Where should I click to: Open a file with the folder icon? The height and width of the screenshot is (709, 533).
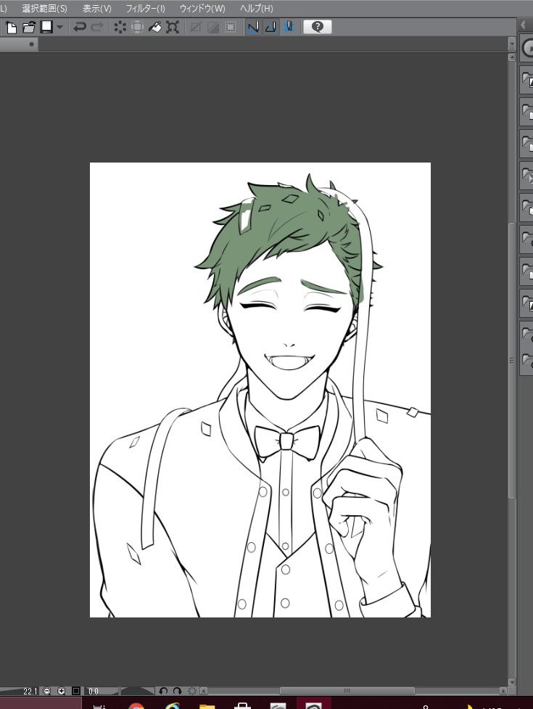tap(29, 27)
